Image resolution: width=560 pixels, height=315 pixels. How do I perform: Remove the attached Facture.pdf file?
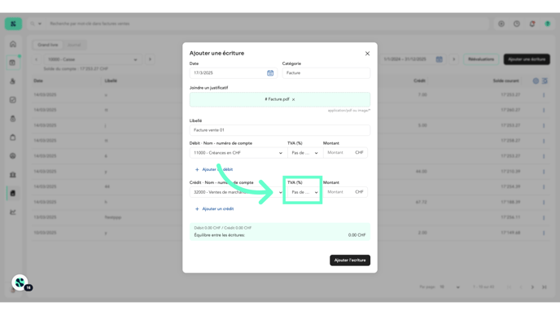pyautogui.click(x=294, y=99)
